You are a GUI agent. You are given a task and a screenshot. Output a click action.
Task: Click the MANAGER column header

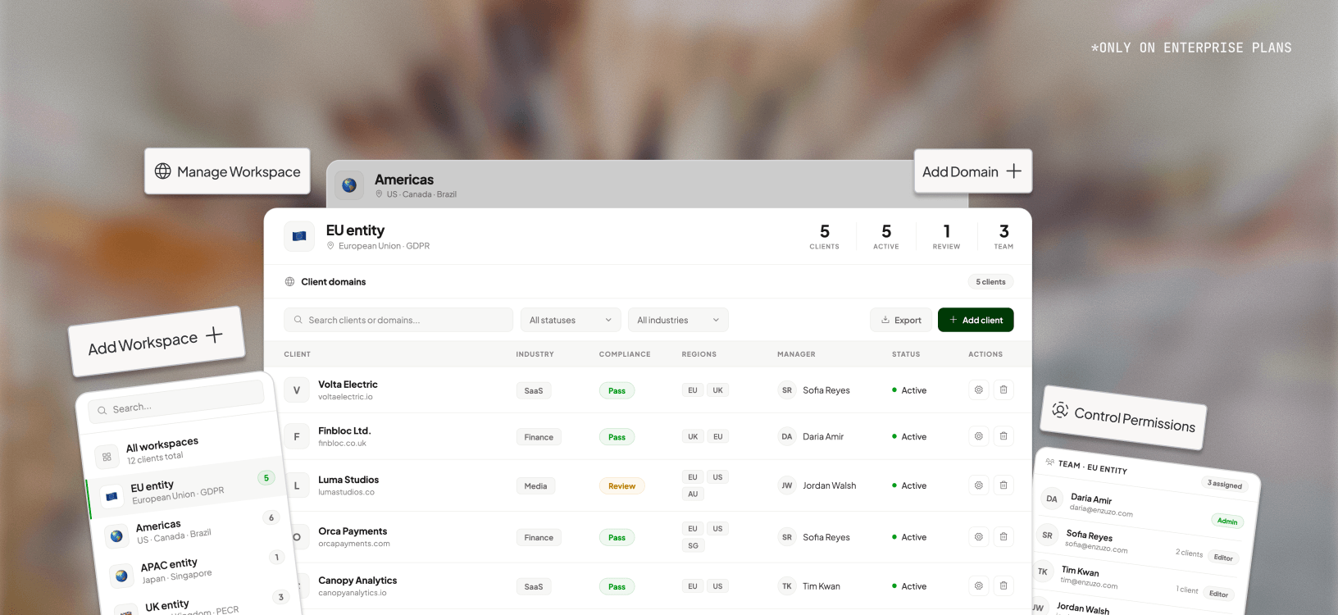pyautogui.click(x=796, y=354)
